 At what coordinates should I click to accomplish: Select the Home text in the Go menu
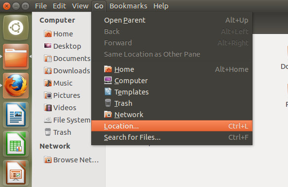[124, 69]
